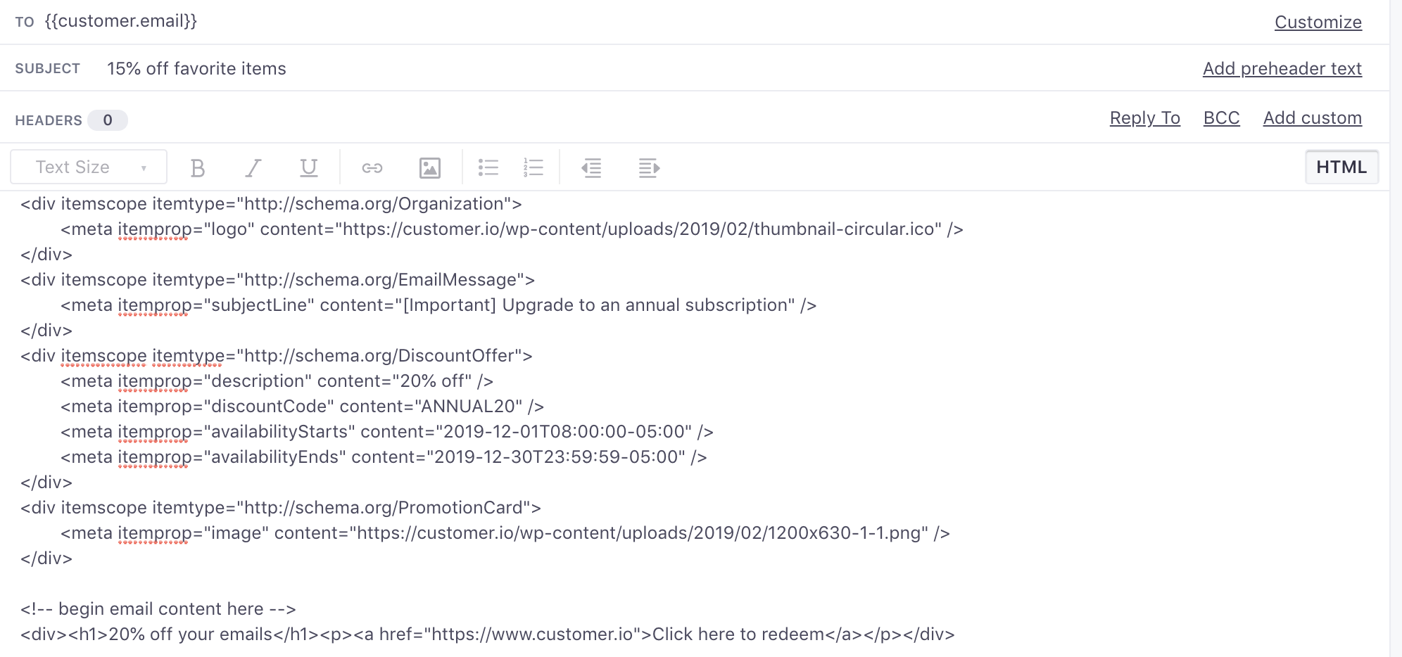Image resolution: width=1402 pixels, height=657 pixels.
Task: Toggle the HTML editing mode
Action: tap(1341, 167)
